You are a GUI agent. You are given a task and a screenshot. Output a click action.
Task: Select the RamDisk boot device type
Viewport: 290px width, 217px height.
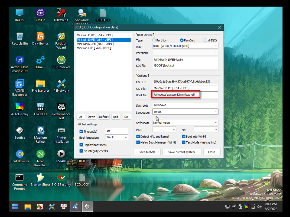pos(182,40)
